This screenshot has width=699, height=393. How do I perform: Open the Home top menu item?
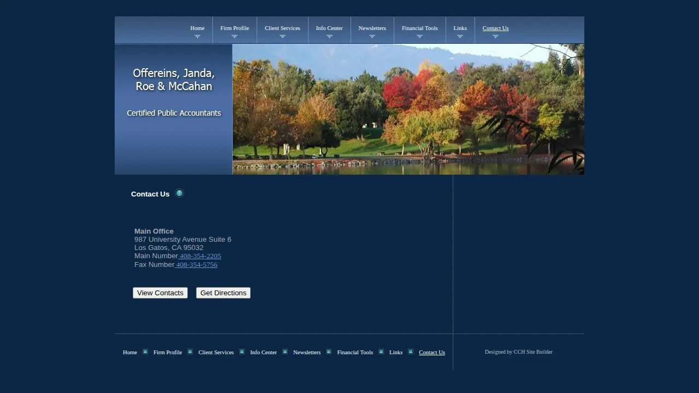[197, 28]
